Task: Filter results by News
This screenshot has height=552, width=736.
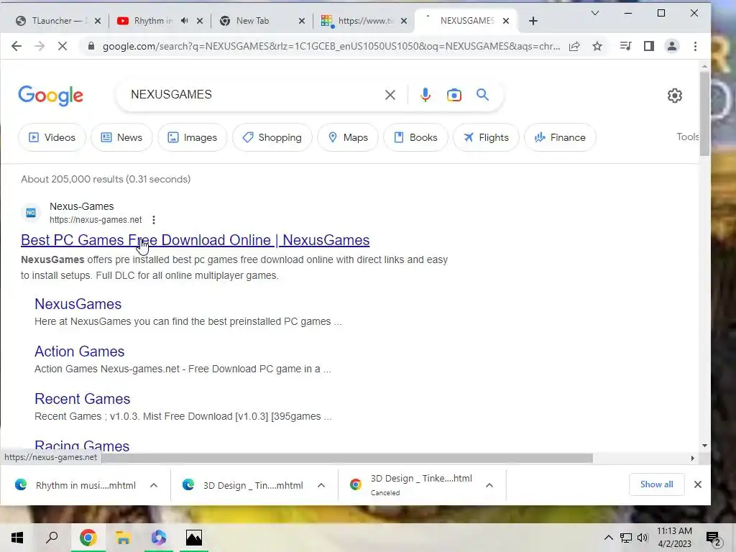Action: [x=121, y=137]
